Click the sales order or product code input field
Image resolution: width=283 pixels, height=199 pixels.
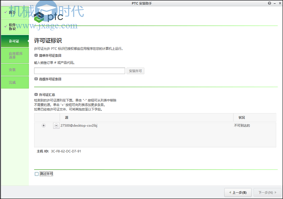[79, 71]
